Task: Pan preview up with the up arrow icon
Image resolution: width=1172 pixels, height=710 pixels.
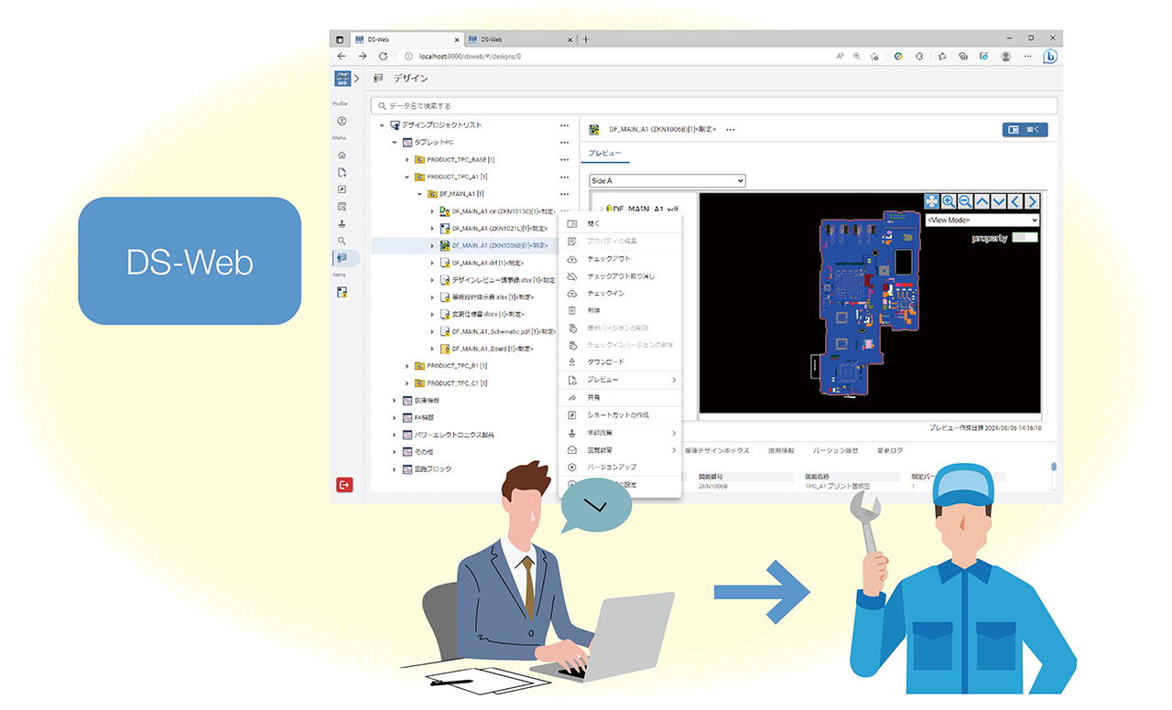Action: [x=982, y=201]
